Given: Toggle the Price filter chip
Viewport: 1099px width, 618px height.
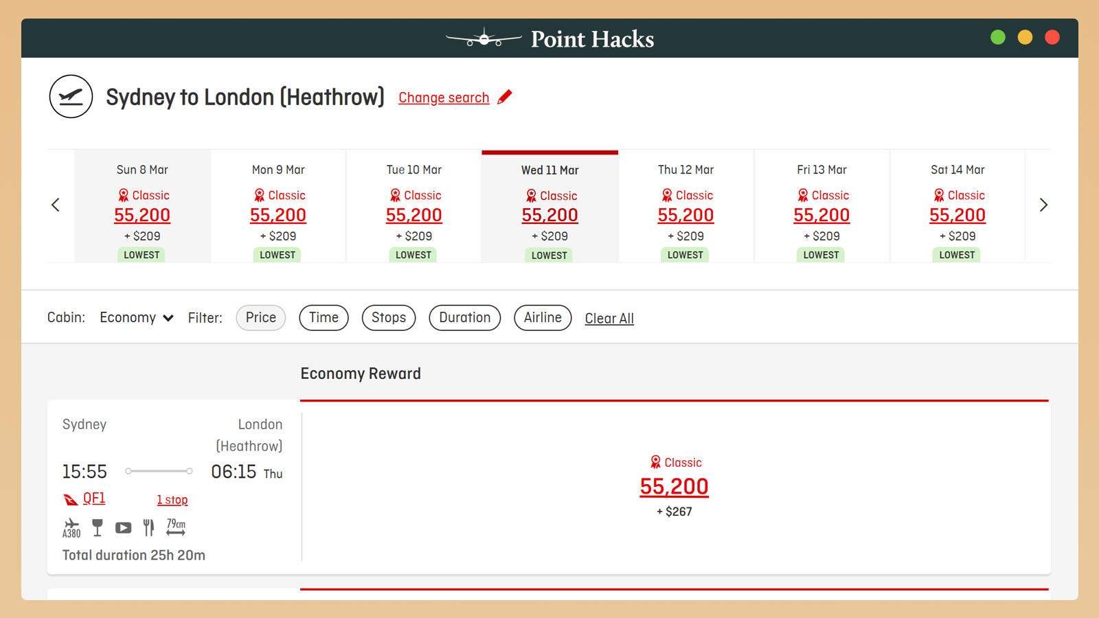Looking at the screenshot, I should pos(261,318).
